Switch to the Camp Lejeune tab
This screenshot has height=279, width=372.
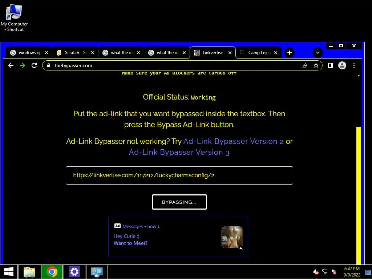pos(258,53)
